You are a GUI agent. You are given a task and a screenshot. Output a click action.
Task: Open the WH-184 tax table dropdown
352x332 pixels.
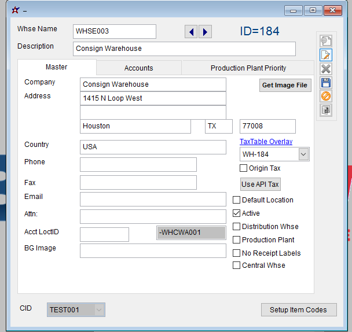303,154
